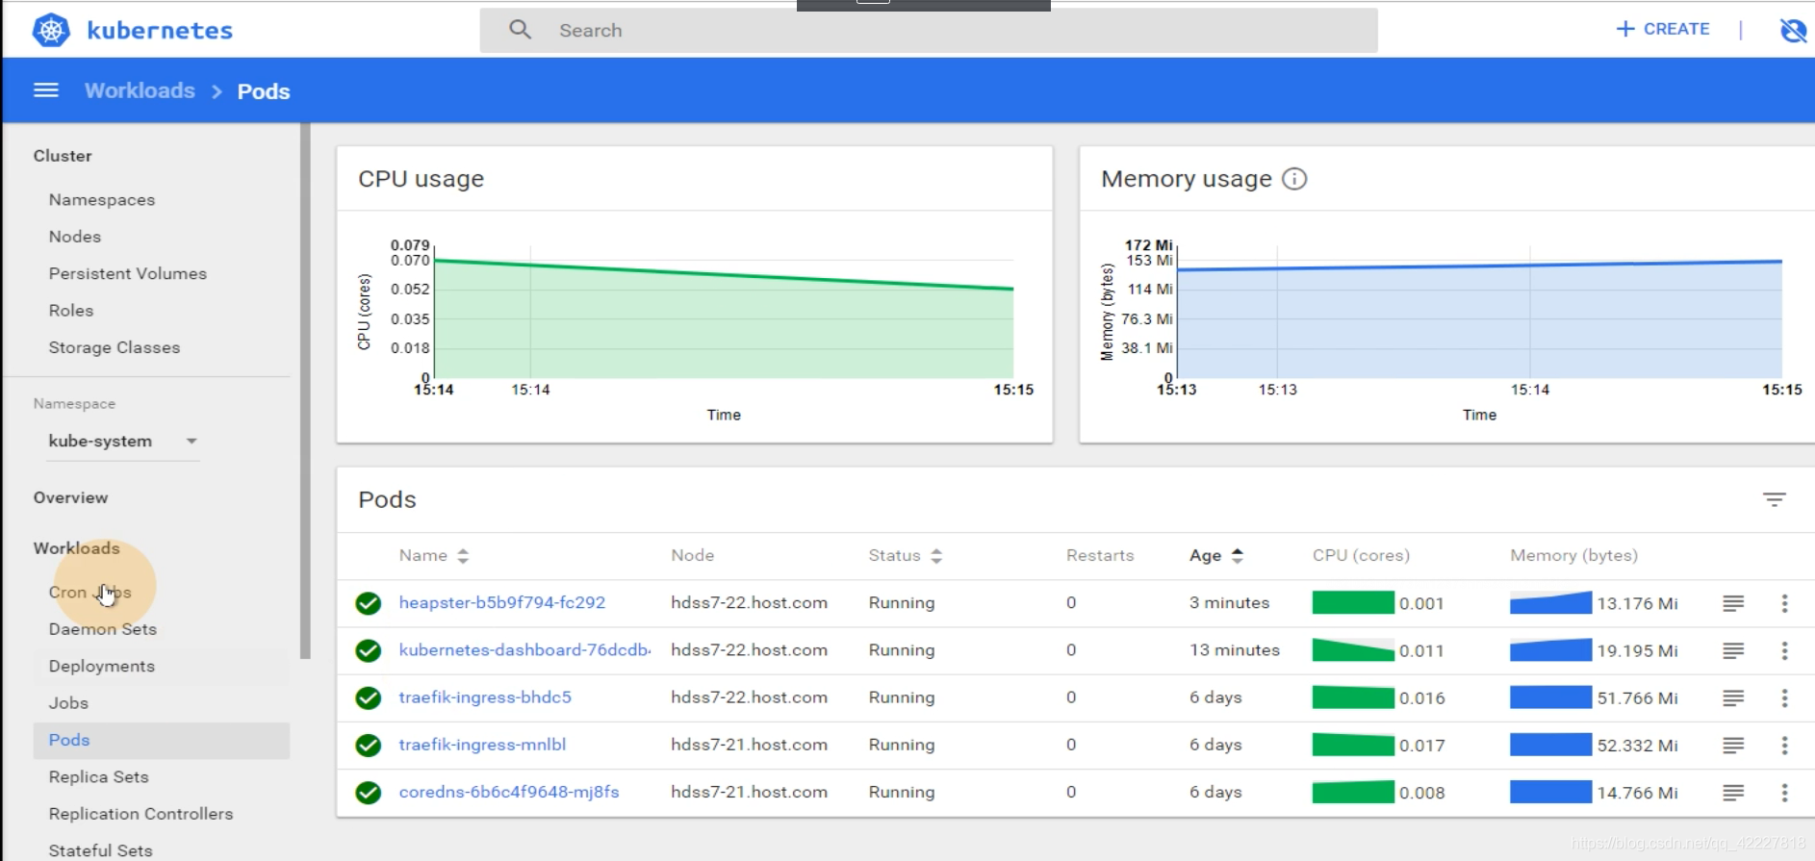Click traefik-ingress-bhdc5 status checkmark icon
This screenshot has height=861, width=1815.
[x=368, y=697]
